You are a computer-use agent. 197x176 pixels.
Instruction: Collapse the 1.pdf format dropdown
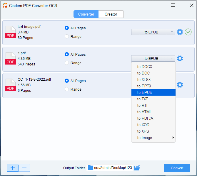[153, 59]
